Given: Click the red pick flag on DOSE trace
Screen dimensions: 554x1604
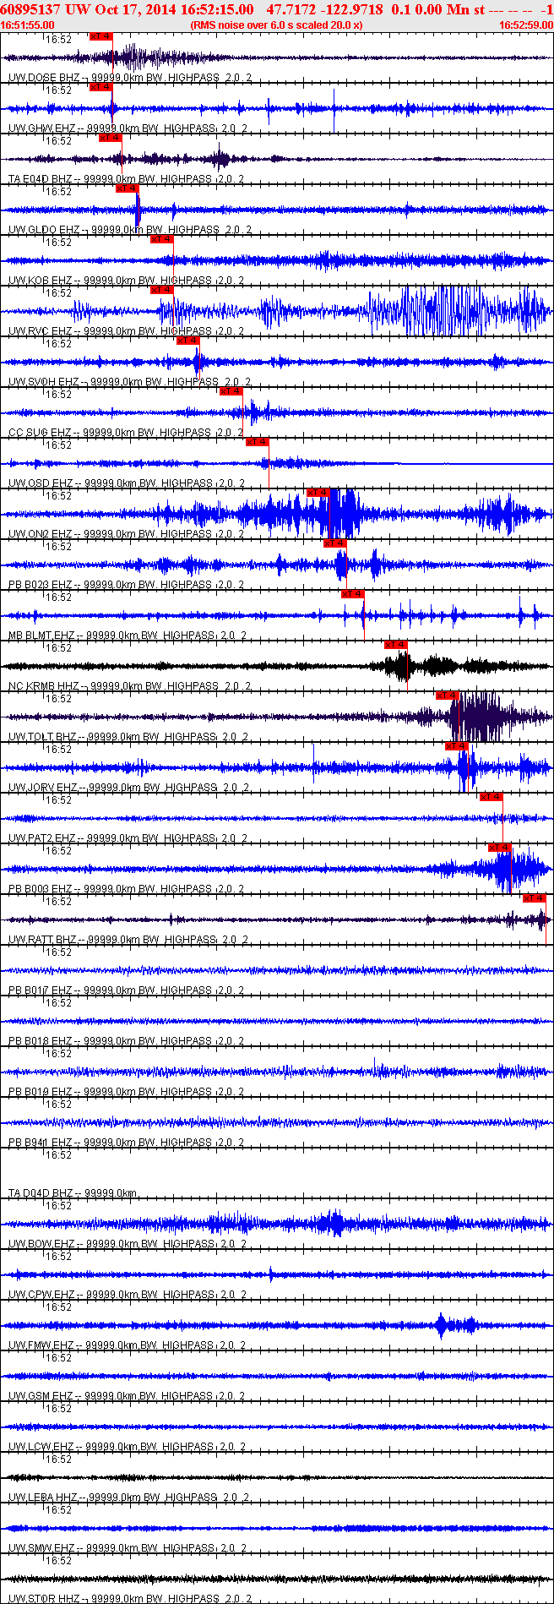Looking at the screenshot, I should 100,36.
